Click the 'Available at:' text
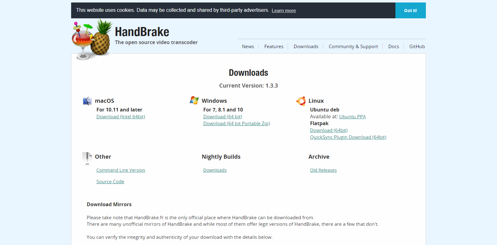 click(x=324, y=117)
